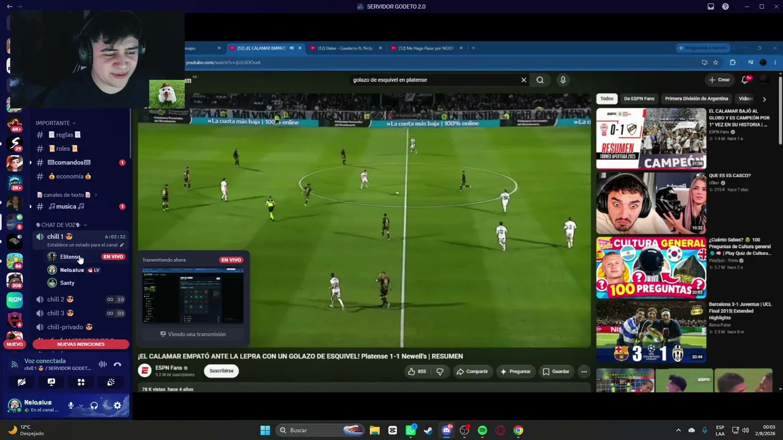Screen dimensions: 783x440
Task: Switch to the Dalex - Cuaderno browser tab
Action: pos(346,48)
